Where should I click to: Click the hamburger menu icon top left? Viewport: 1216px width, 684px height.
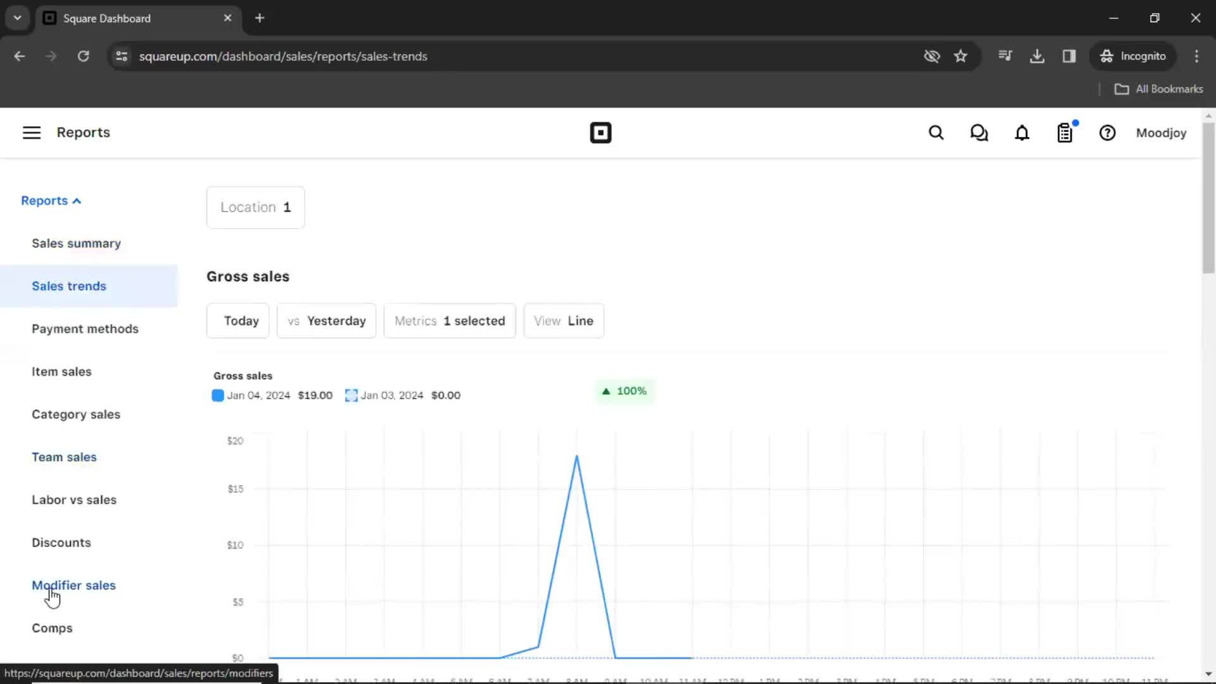[31, 132]
